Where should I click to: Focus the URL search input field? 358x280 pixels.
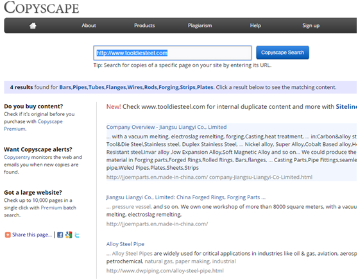[x=173, y=53]
